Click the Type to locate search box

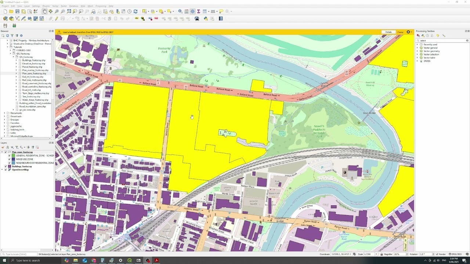(x=19, y=254)
